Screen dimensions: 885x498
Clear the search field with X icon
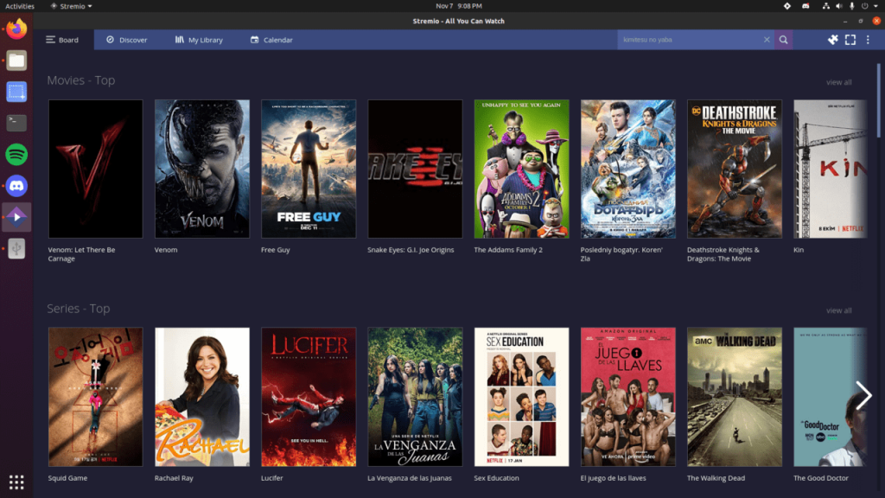pos(767,40)
